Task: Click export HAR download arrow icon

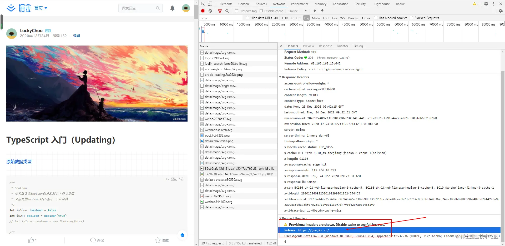Action: tap(322, 11)
